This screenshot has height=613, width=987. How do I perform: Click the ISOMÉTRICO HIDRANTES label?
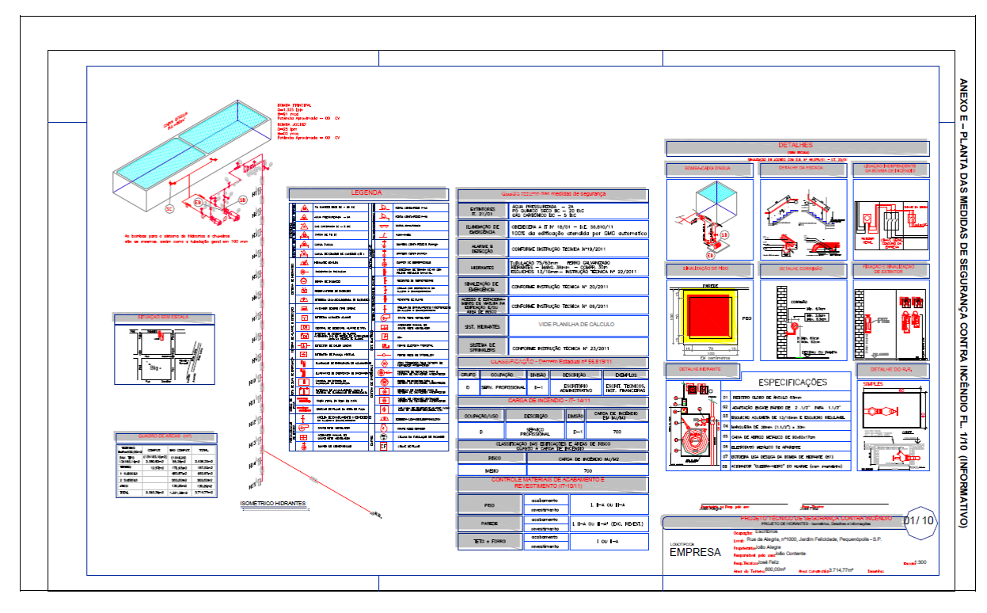pyautogui.click(x=271, y=504)
